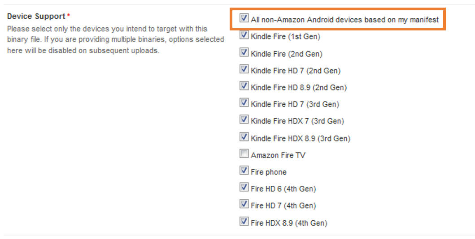The width and height of the screenshot is (475, 239).
Task: Toggle the Kindle Fire HD 7 (2nd Gen) checkbox
Action: (244, 69)
